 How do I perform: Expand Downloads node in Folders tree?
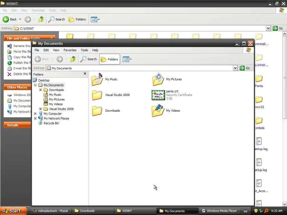[x=40, y=90]
